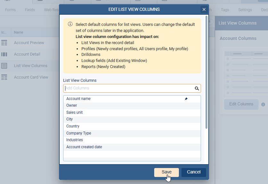Click the info icon in yellow notice

(x=70, y=24)
